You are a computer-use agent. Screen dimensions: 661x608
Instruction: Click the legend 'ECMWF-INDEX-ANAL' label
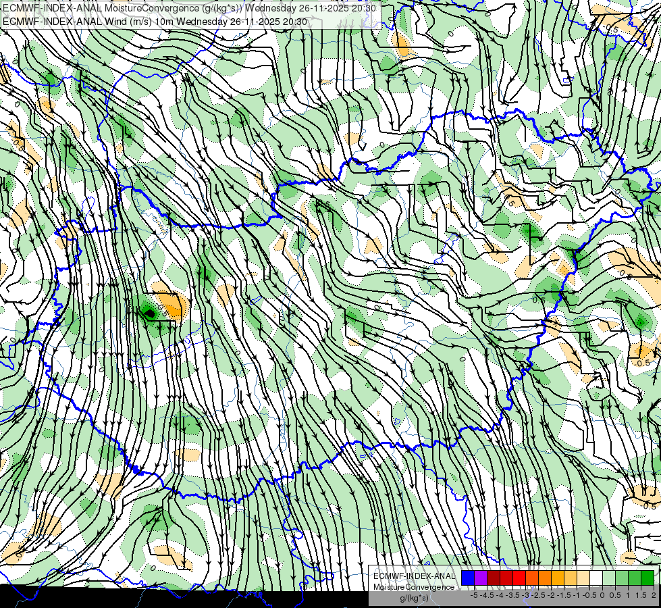click(415, 576)
